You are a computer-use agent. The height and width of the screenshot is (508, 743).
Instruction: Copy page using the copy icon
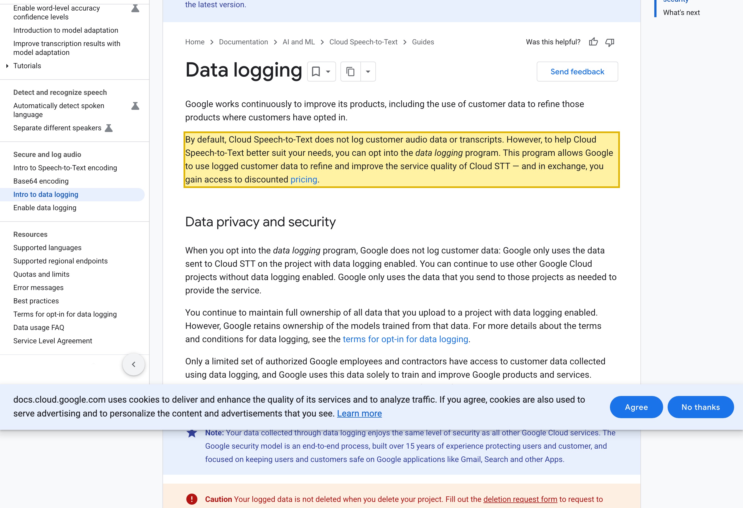coord(350,72)
